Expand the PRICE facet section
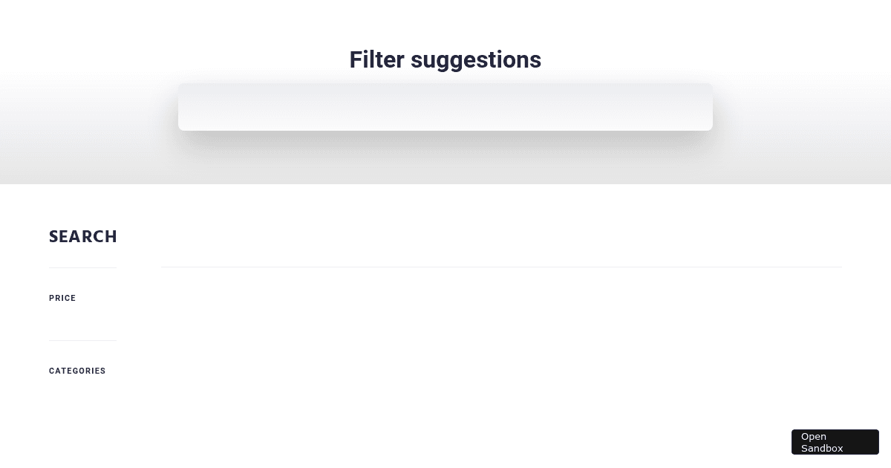Image resolution: width=891 pixels, height=468 pixels. pyautogui.click(x=62, y=298)
